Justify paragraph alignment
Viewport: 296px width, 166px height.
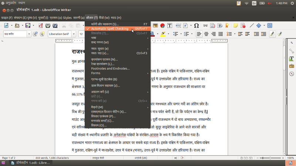tap(221, 34)
